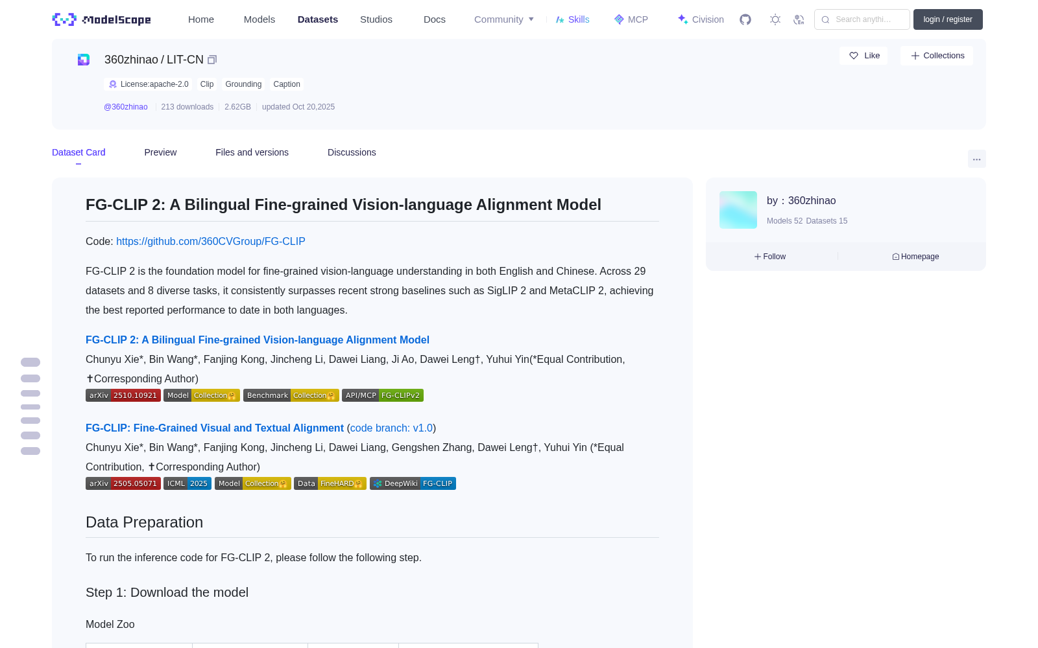Open Model Collection badge beside arXiv 2510.10921
The height and width of the screenshot is (648, 1038).
pyautogui.click(x=202, y=395)
